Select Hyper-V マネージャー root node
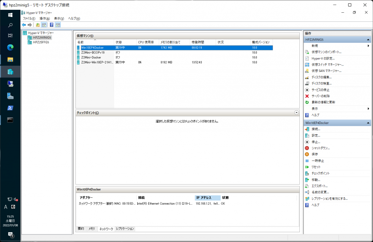Screen dimensions: 373x242 tap(41, 33)
